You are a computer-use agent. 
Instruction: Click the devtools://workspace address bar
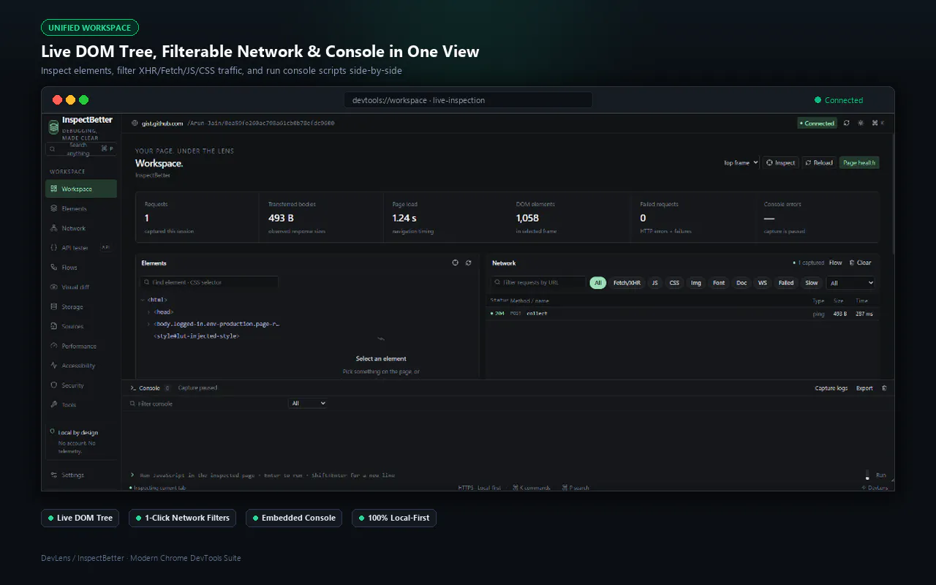coord(468,100)
